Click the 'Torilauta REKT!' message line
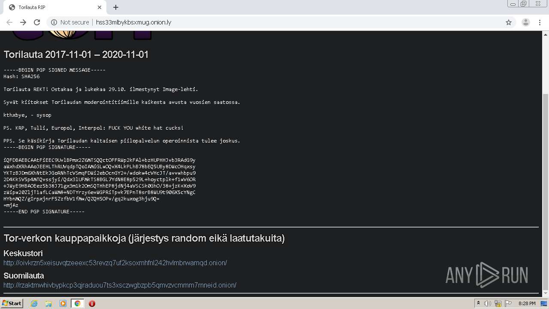This screenshot has height=309, width=549. [101, 89]
